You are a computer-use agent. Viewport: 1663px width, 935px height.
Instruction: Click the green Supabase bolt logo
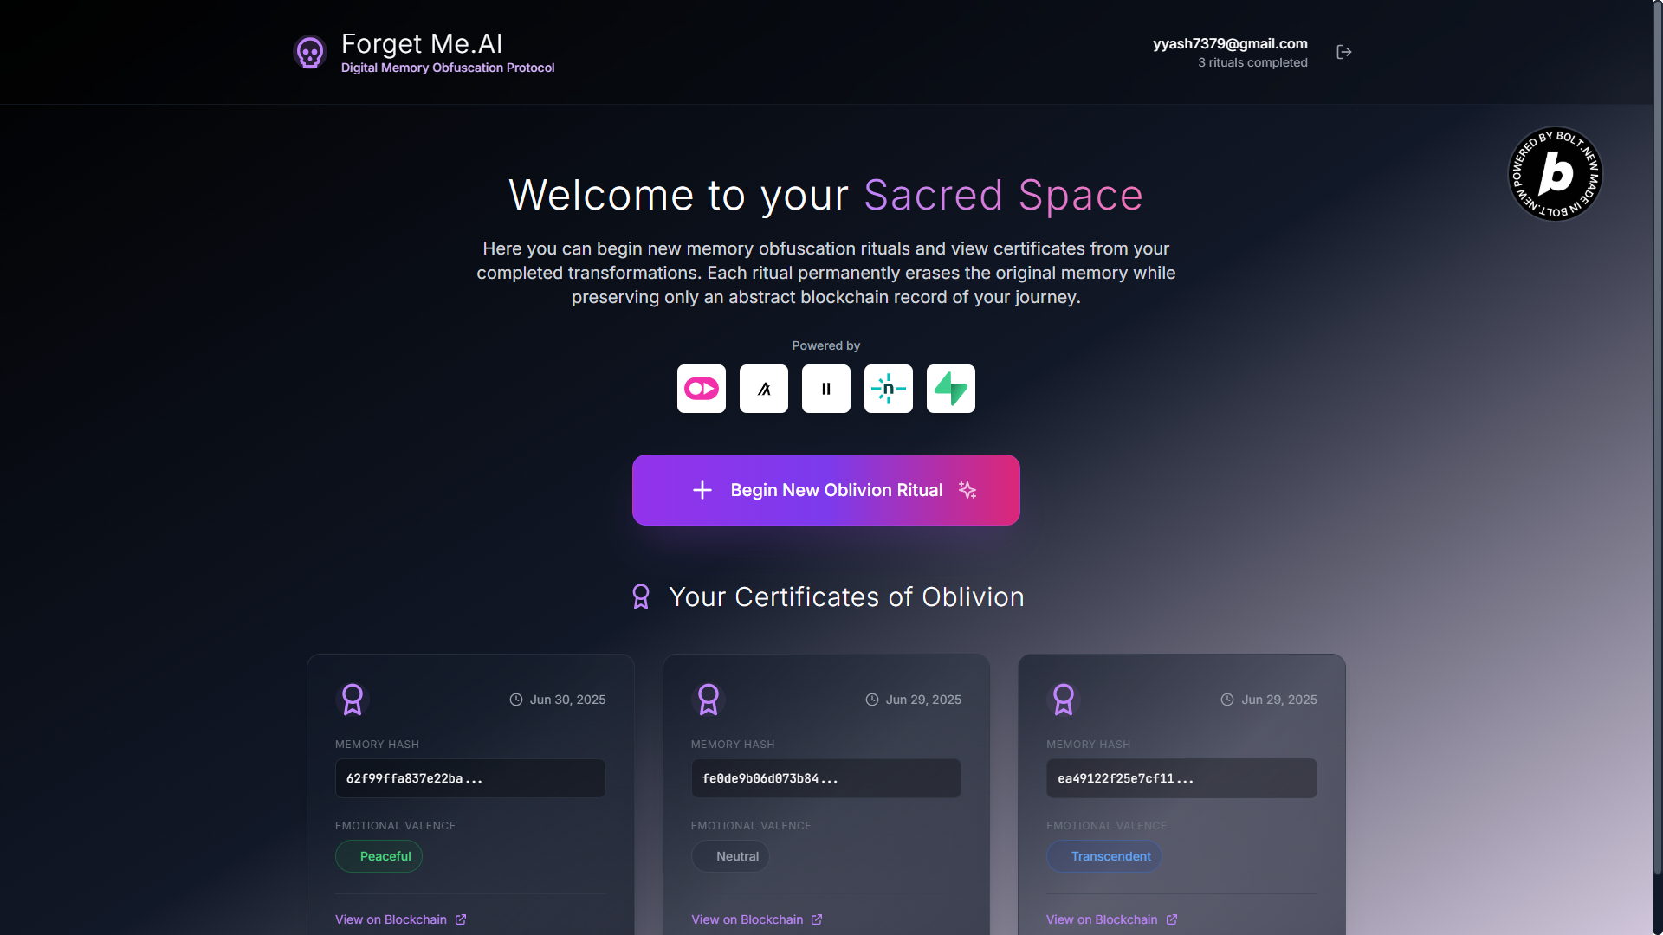pos(950,389)
